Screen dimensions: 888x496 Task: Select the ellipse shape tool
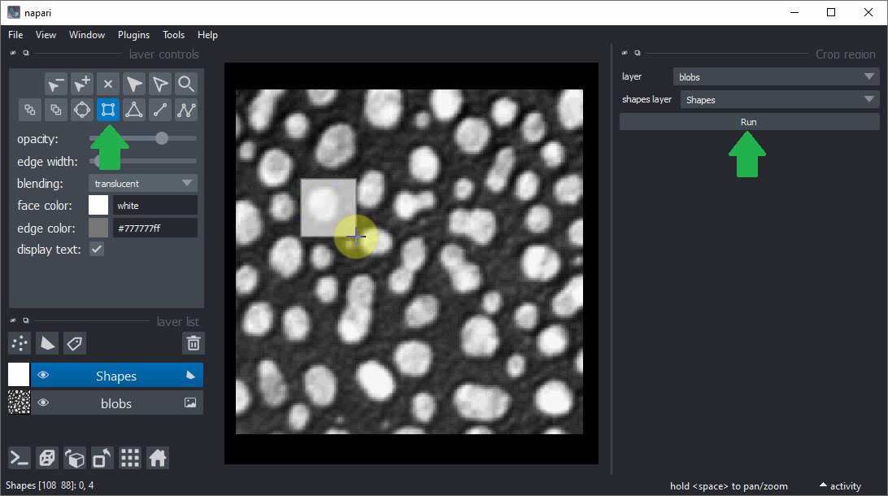click(81, 110)
